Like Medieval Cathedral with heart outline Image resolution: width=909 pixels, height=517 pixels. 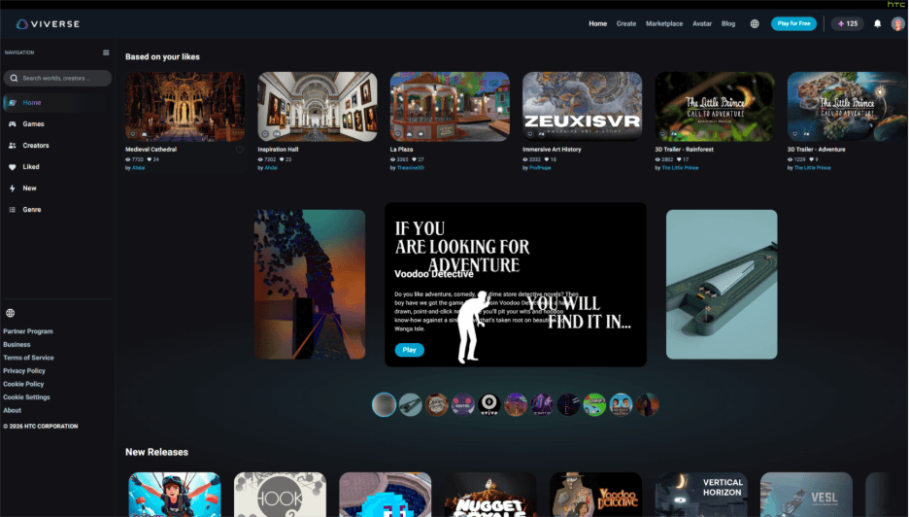point(240,150)
